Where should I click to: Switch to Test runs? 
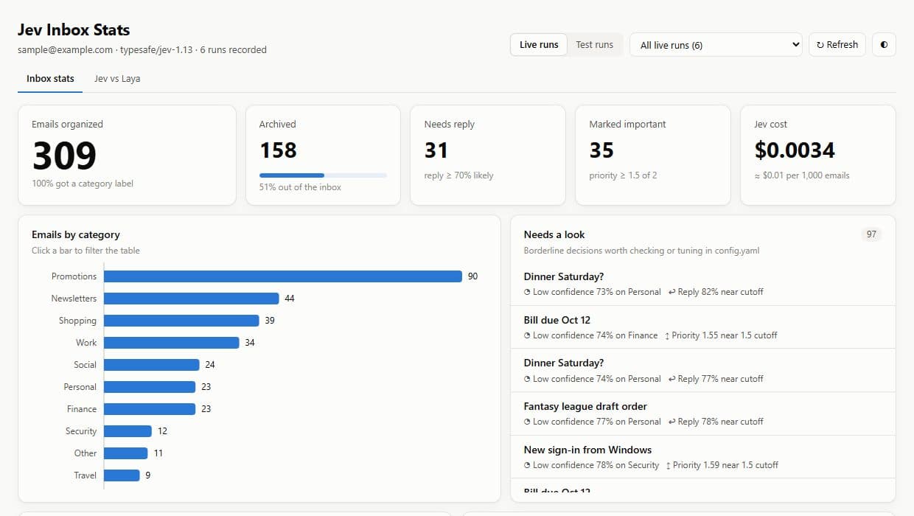pos(595,44)
